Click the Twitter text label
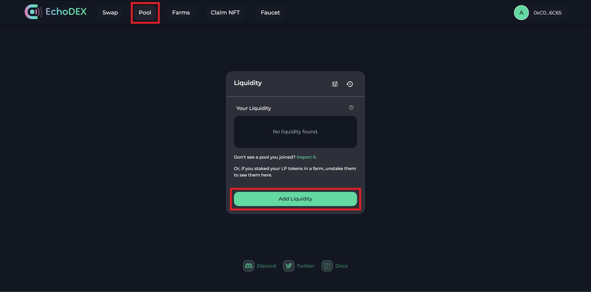 coord(305,266)
